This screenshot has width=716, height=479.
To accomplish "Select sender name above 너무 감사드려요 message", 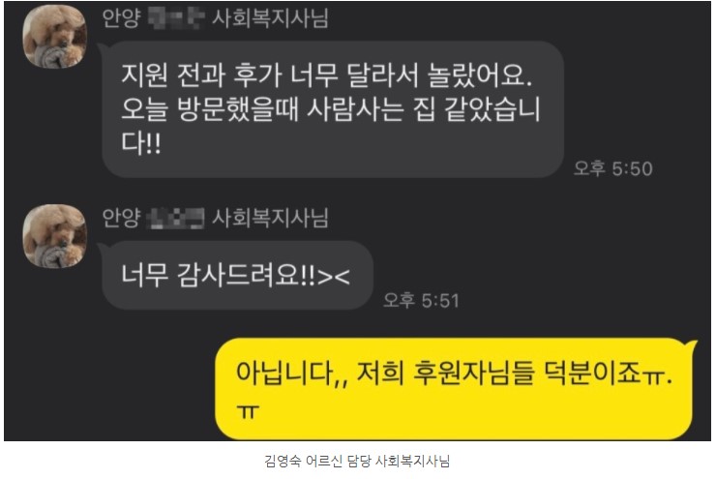I will click(215, 218).
